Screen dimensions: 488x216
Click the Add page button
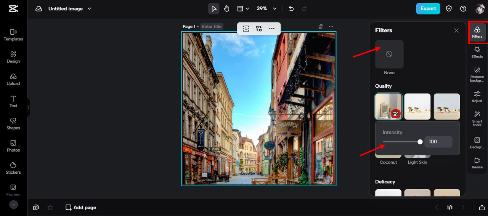tap(81, 208)
